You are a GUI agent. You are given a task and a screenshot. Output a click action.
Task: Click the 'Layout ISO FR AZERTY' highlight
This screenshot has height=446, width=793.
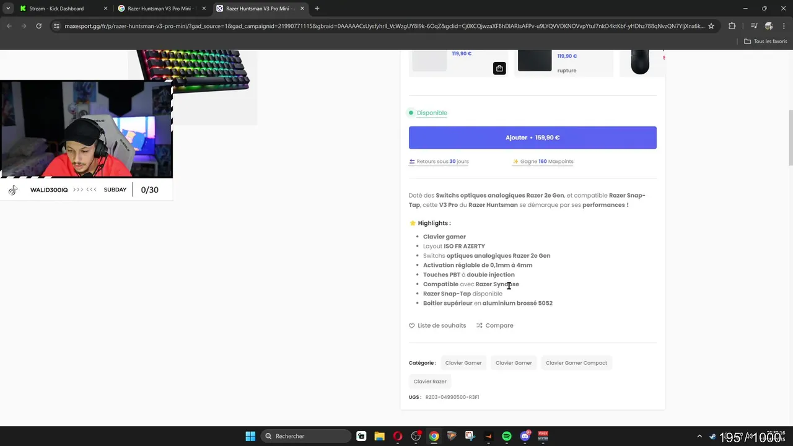tap(454, 247)
